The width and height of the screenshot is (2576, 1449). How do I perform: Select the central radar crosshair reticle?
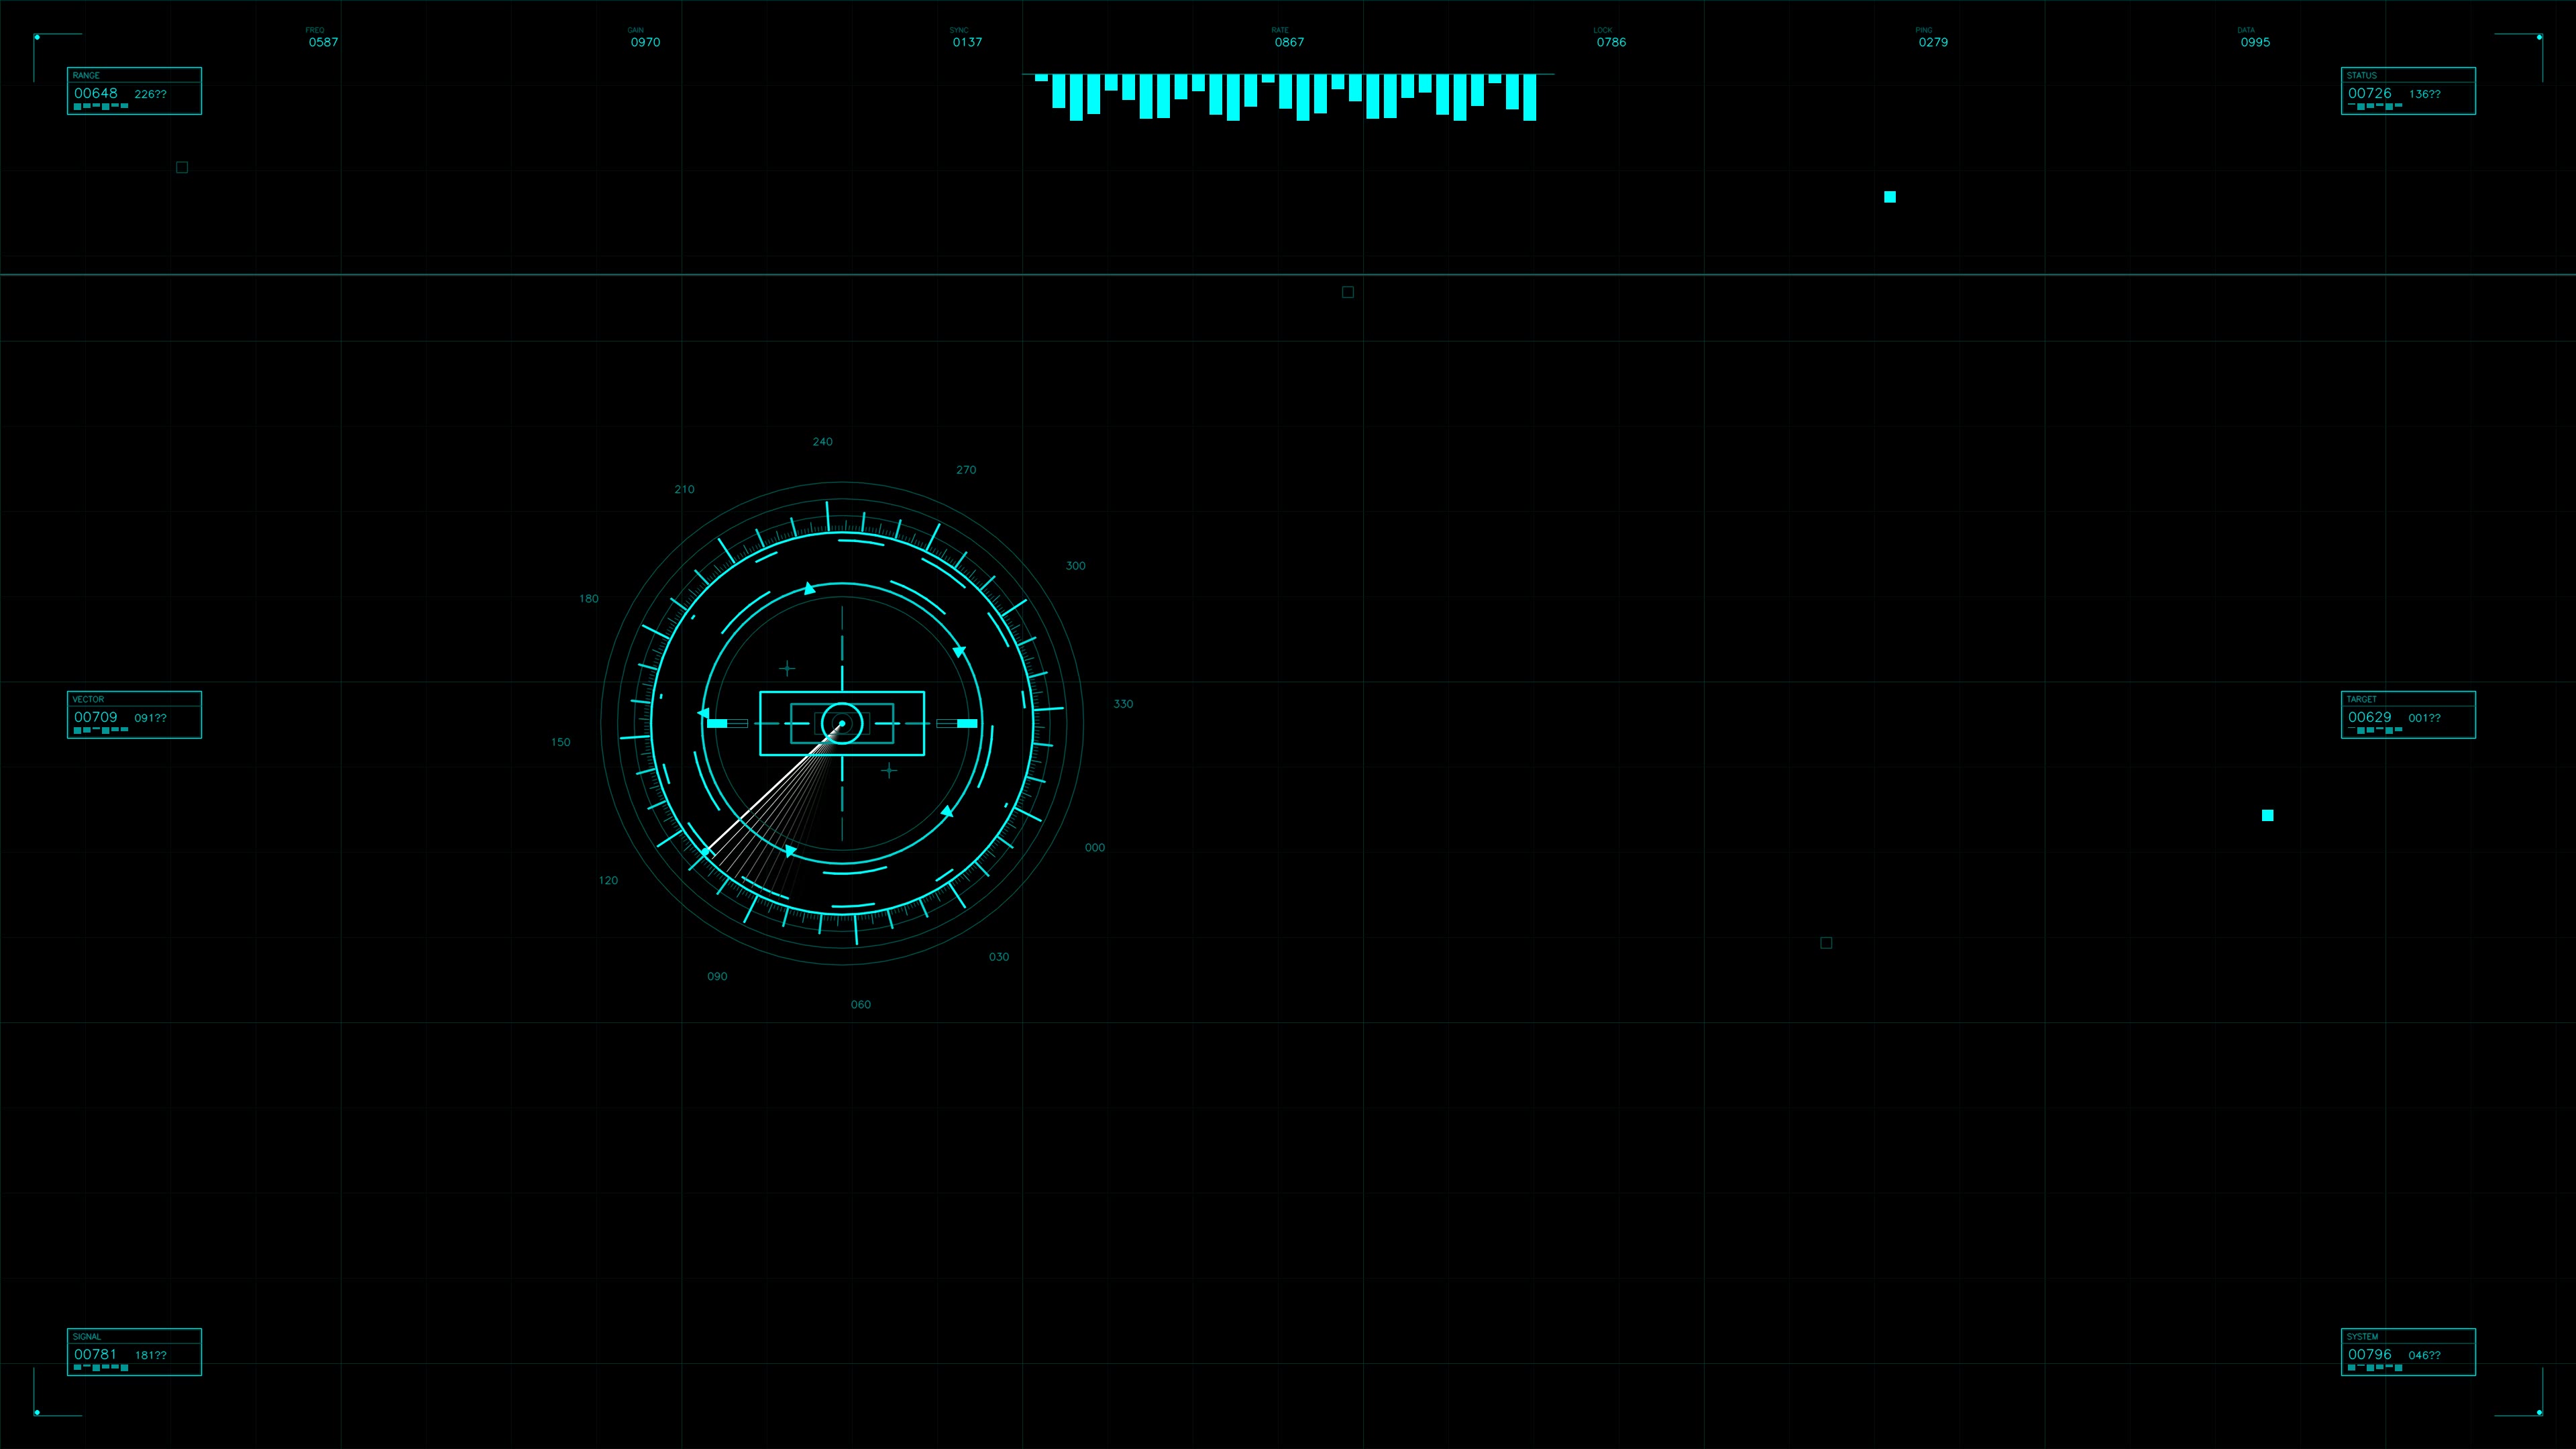842,722
